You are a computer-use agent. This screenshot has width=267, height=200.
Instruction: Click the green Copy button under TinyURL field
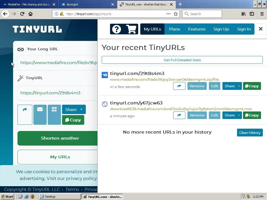(73, 120)
